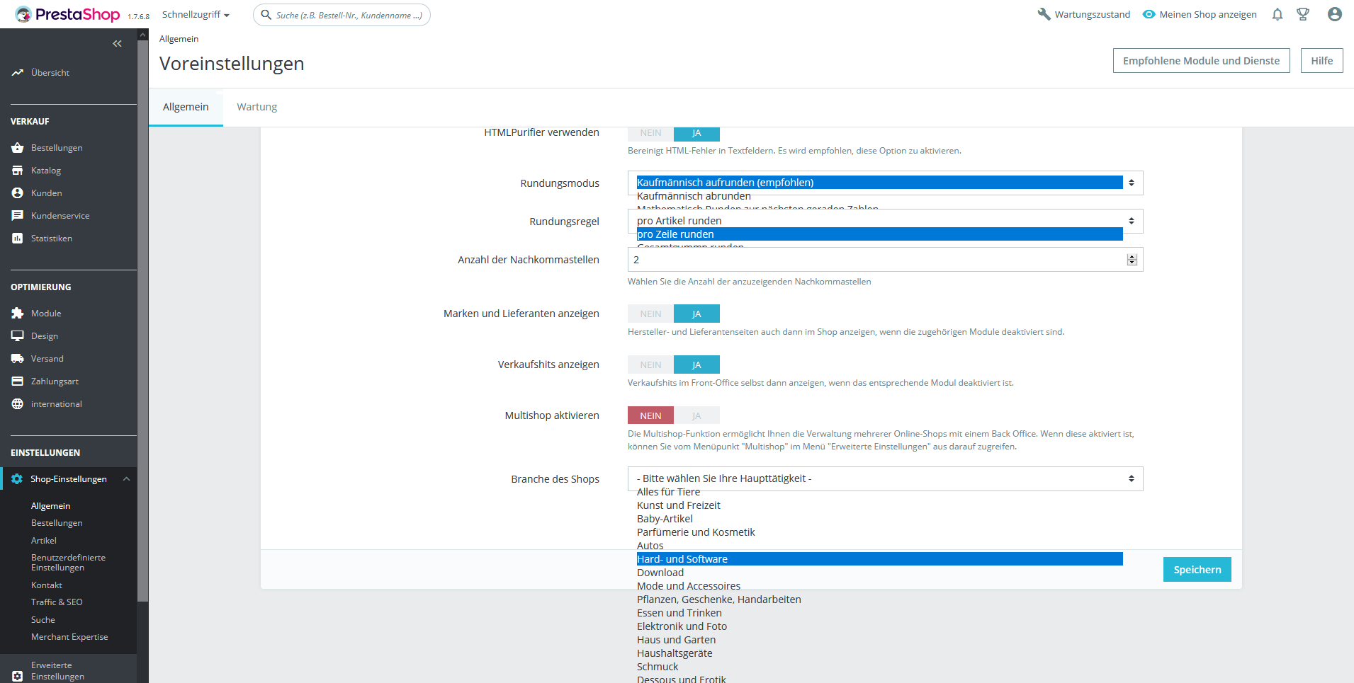
Task: Click the PrestaShop logo
Action: [67, 14]
